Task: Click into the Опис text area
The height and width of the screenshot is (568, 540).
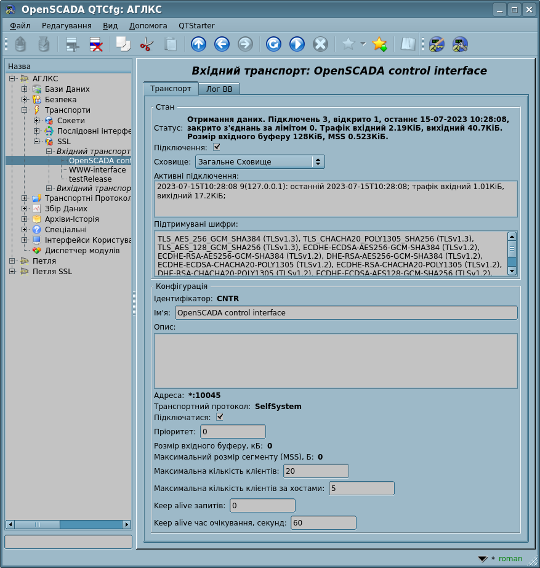Action: 336,361
